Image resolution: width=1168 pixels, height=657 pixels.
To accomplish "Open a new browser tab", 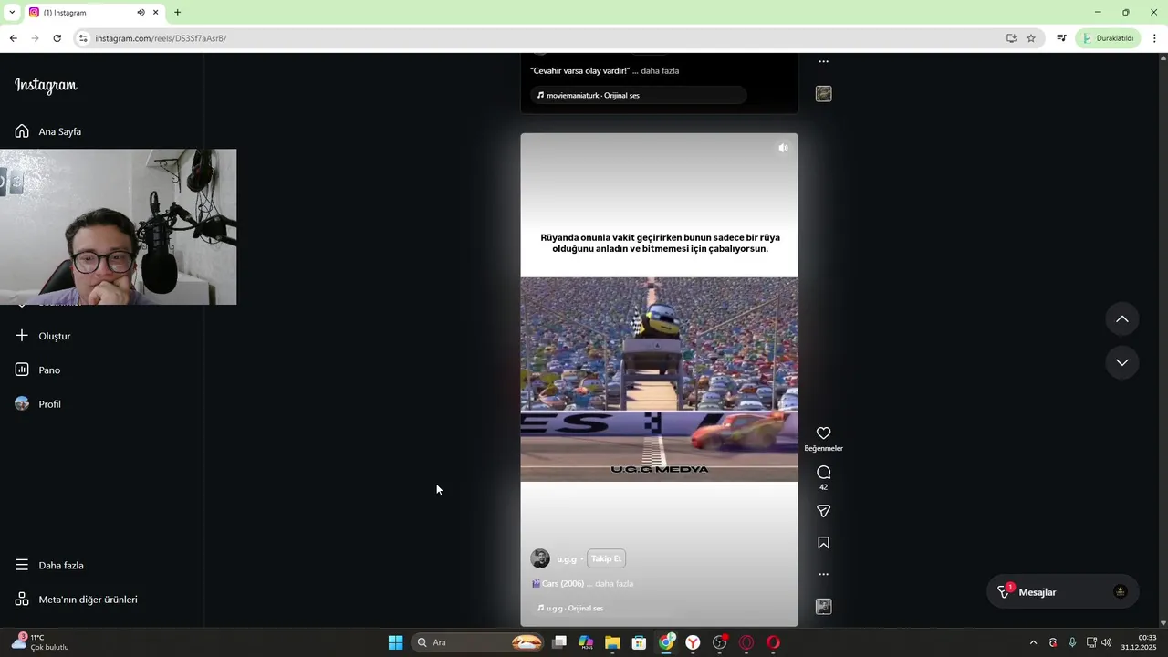I will tap(177, 13).
